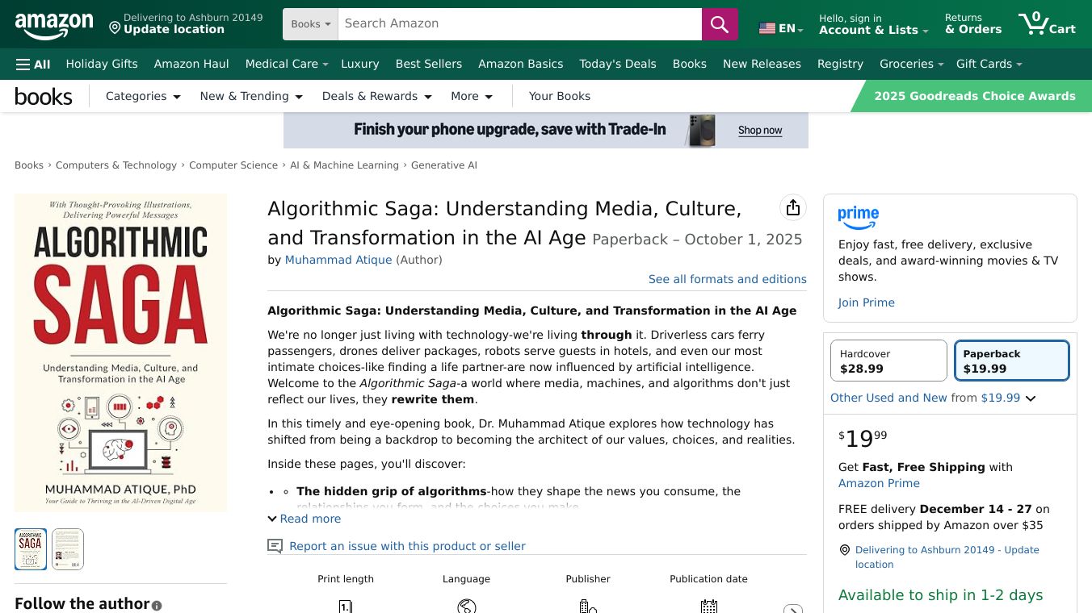The height and width of the screenshot is (613, 1092).
Task: Click the Amazon logo
Action: tap(54, 26)
